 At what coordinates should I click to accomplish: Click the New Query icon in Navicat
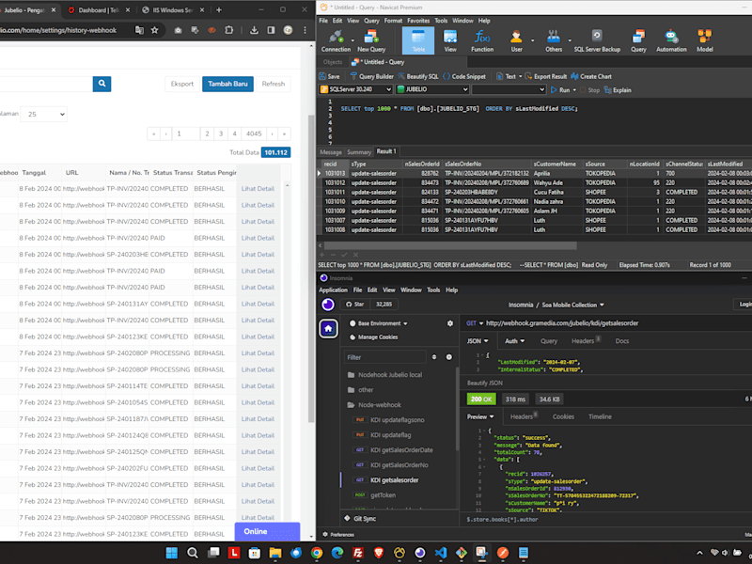point(371,40)
